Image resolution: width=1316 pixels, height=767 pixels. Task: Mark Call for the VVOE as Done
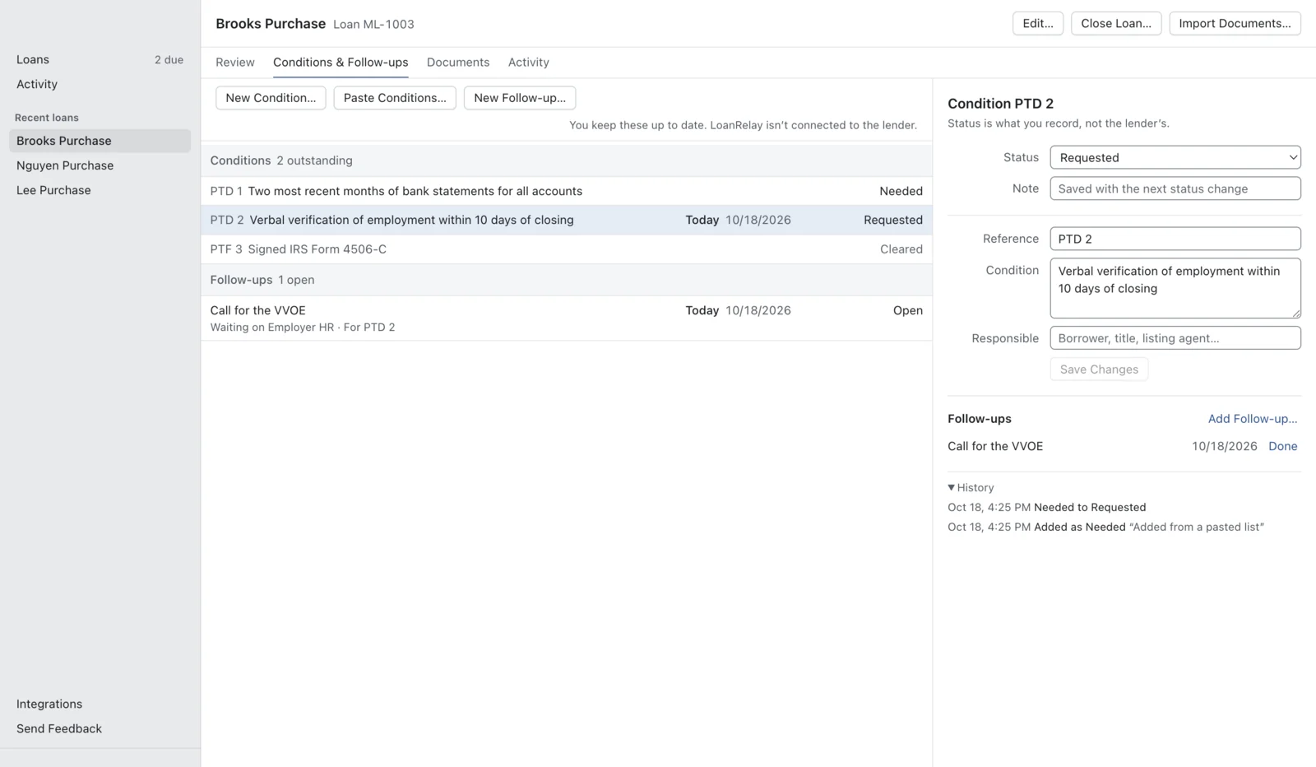(x=1283, y=446)
